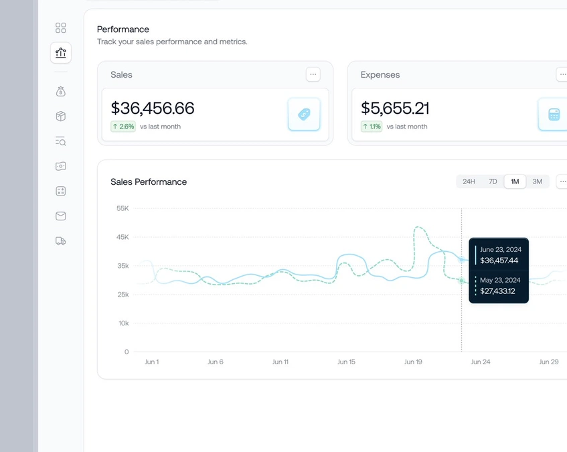Select the performance chart icon in sidebar
Screen dimensions: 567x452
click(61, 53)
